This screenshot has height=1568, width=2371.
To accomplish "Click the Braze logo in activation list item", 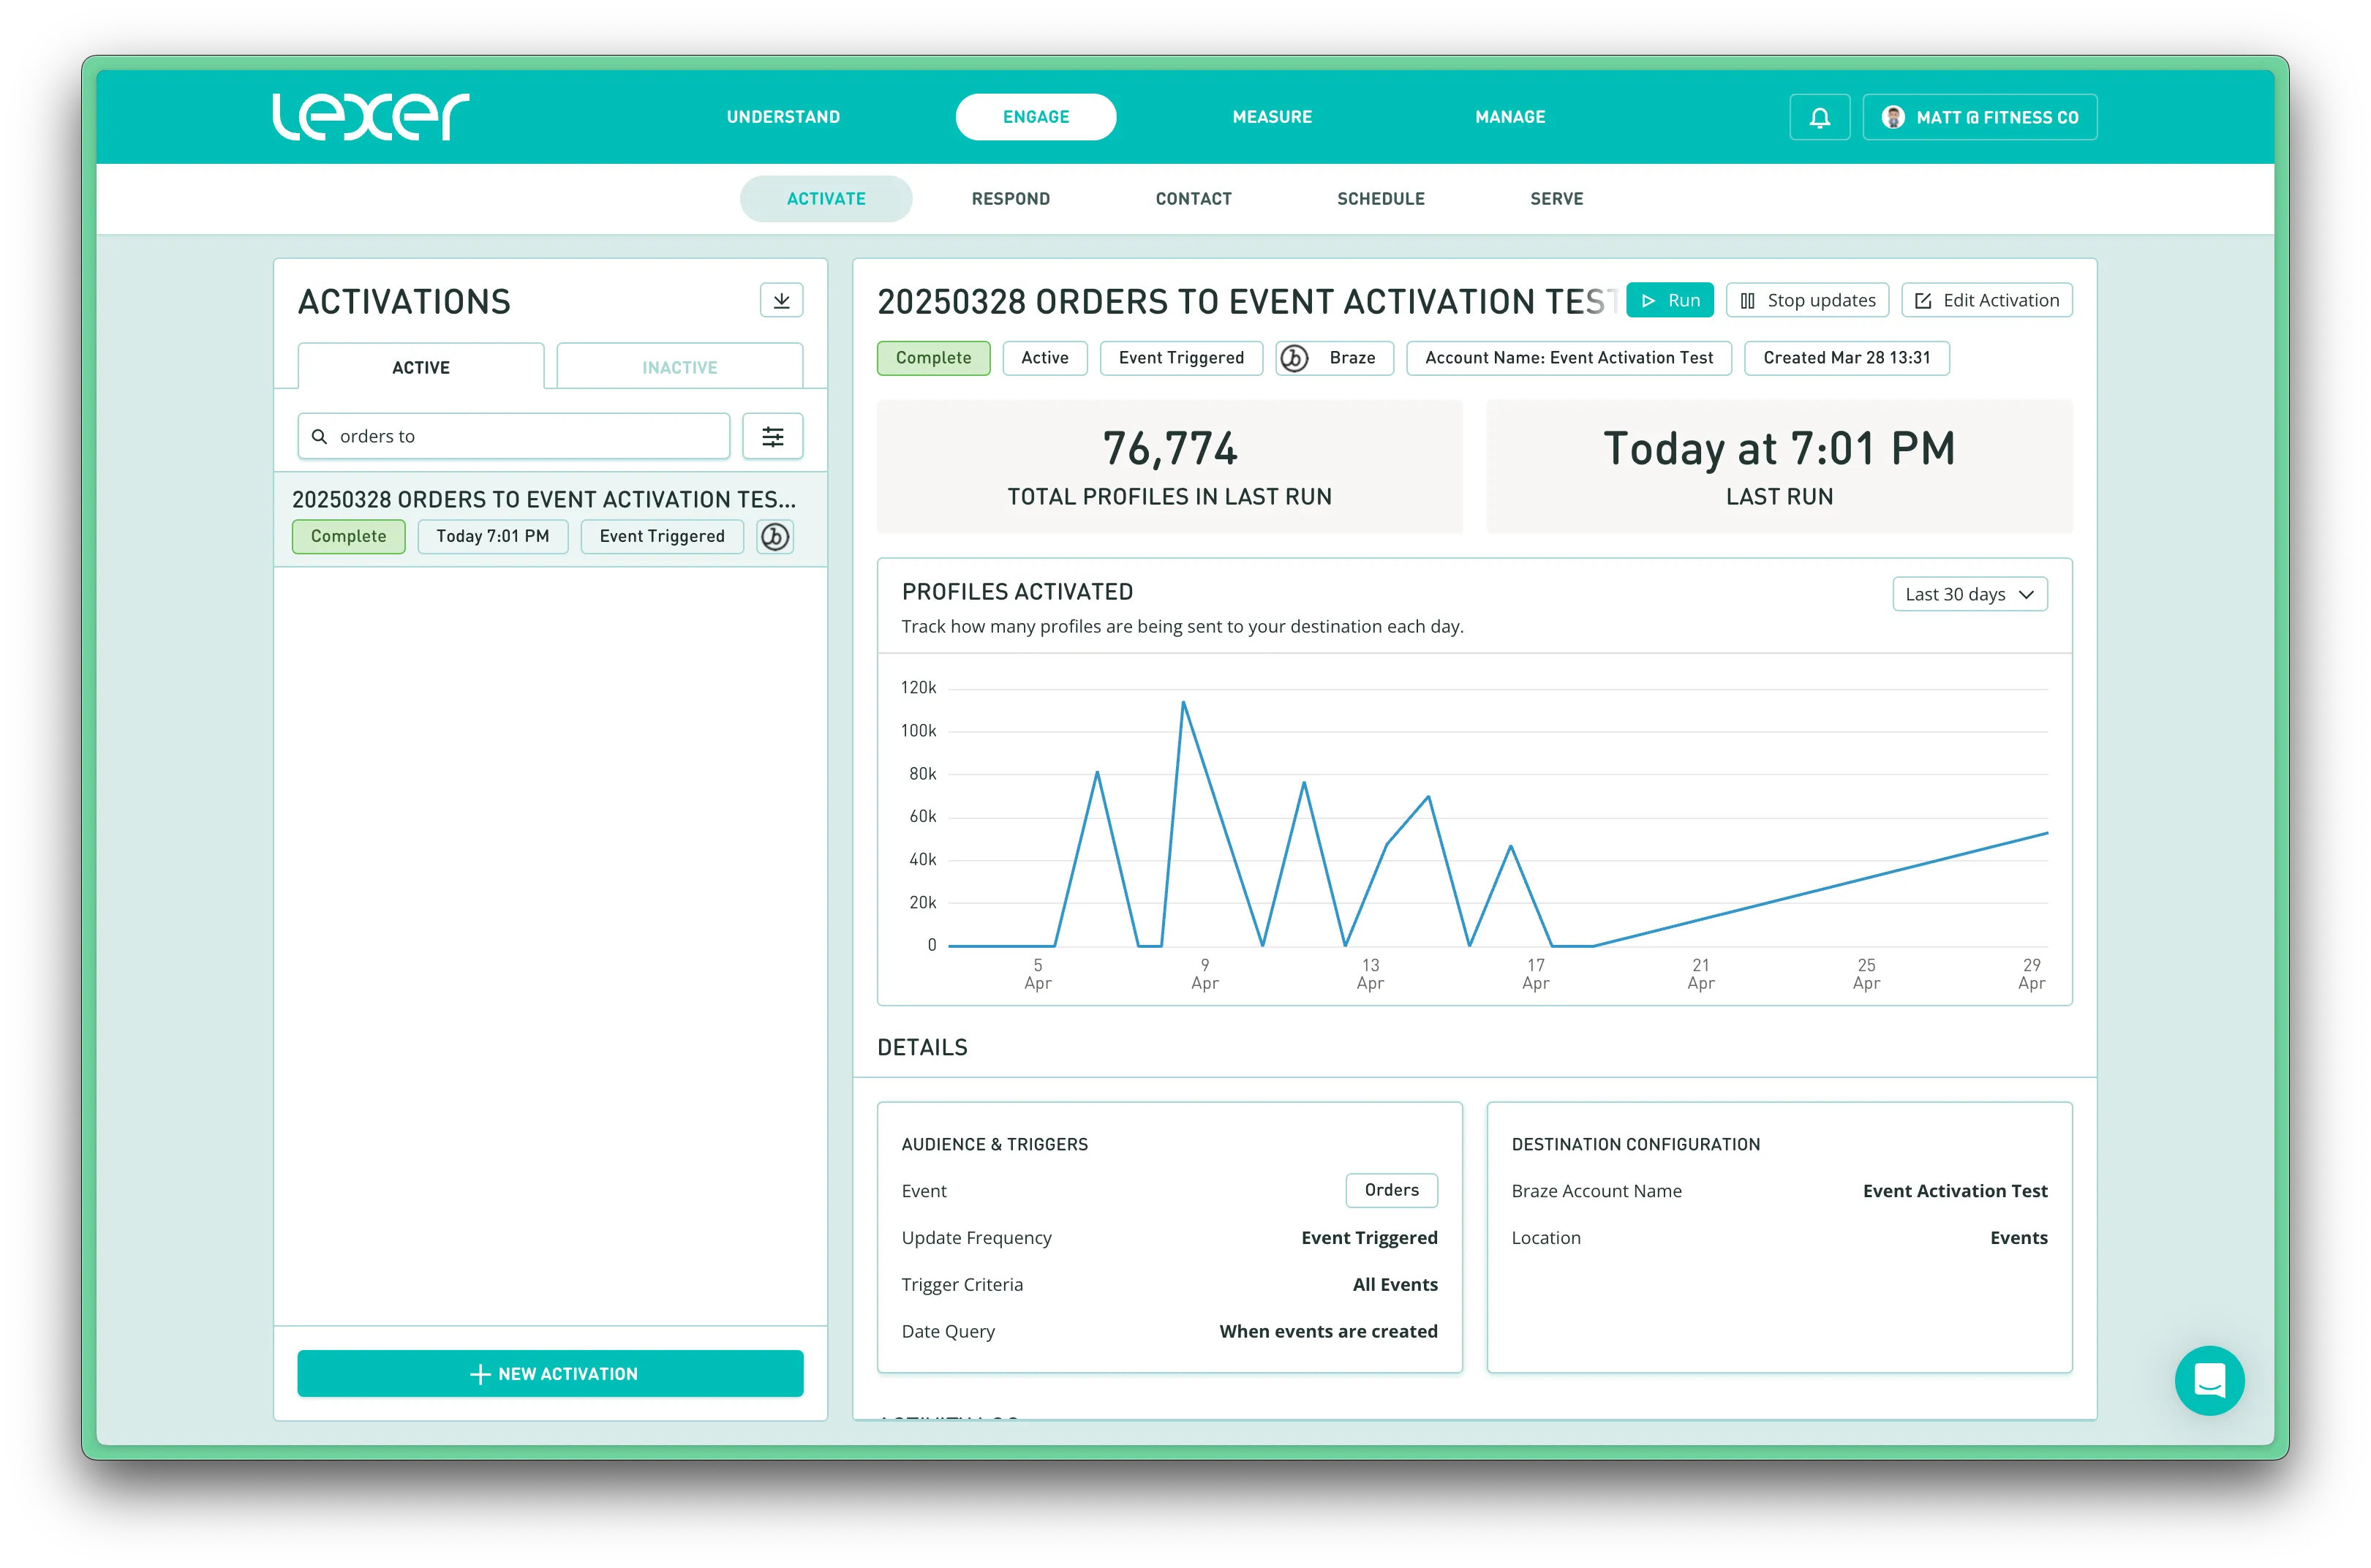I will coord(775,537).
